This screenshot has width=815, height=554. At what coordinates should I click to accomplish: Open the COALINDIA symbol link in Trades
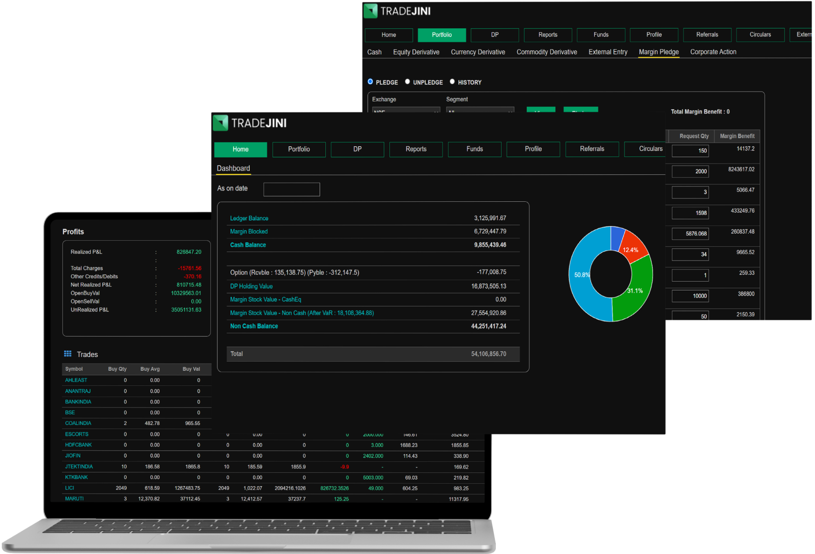coord(78,423)
